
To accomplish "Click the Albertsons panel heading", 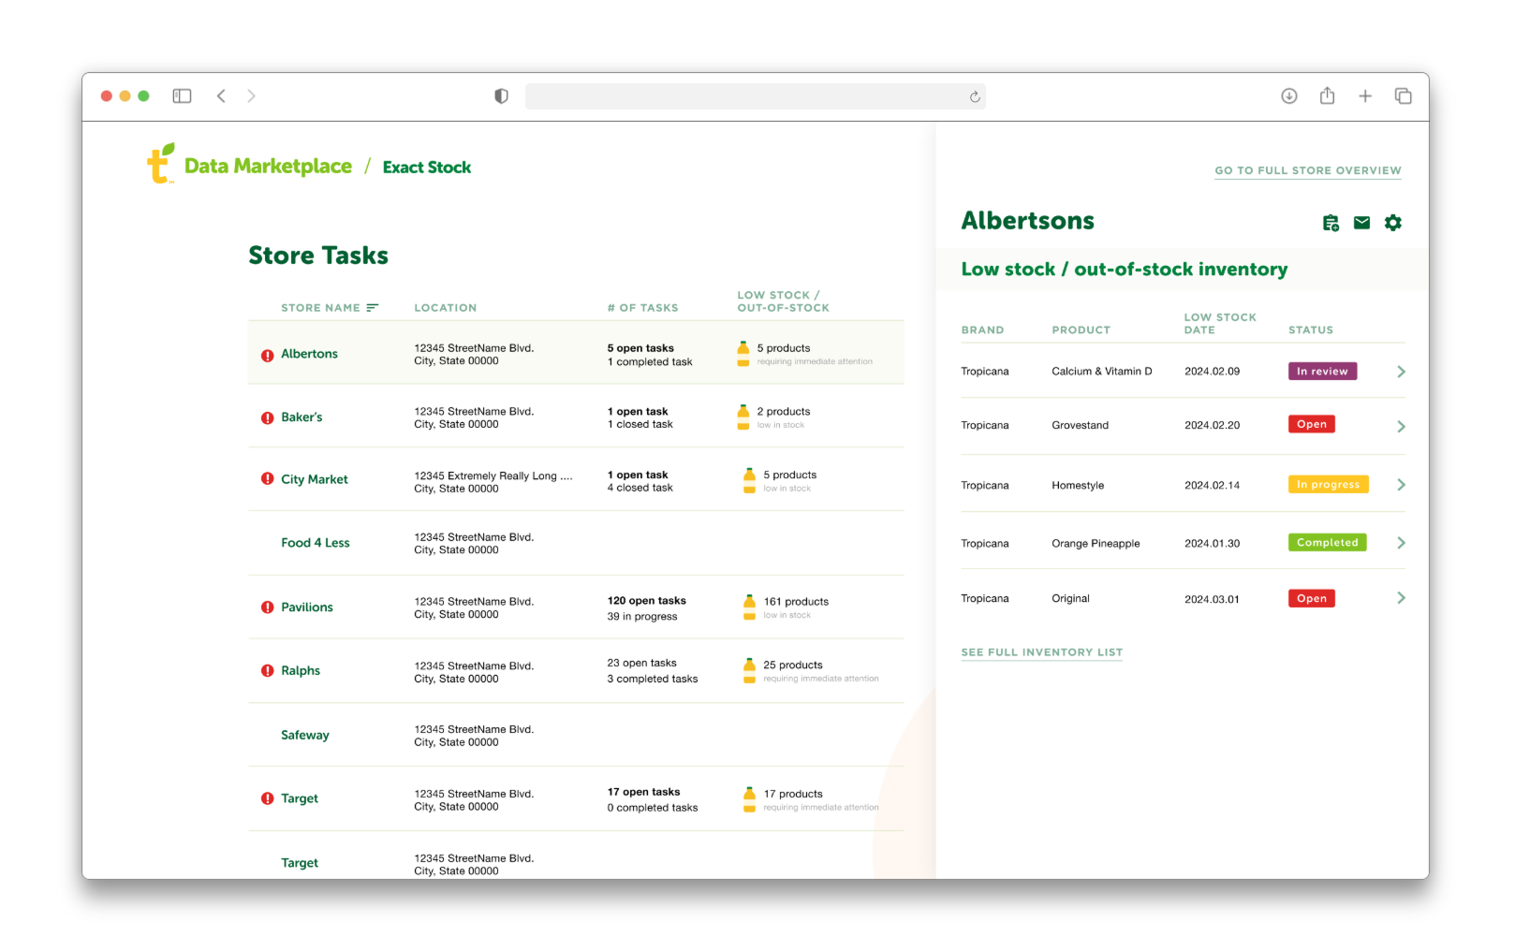I will click(1027, 221).
